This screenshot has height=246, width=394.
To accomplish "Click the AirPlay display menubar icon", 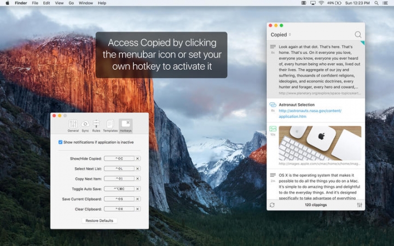I will [x=313, y=3].
